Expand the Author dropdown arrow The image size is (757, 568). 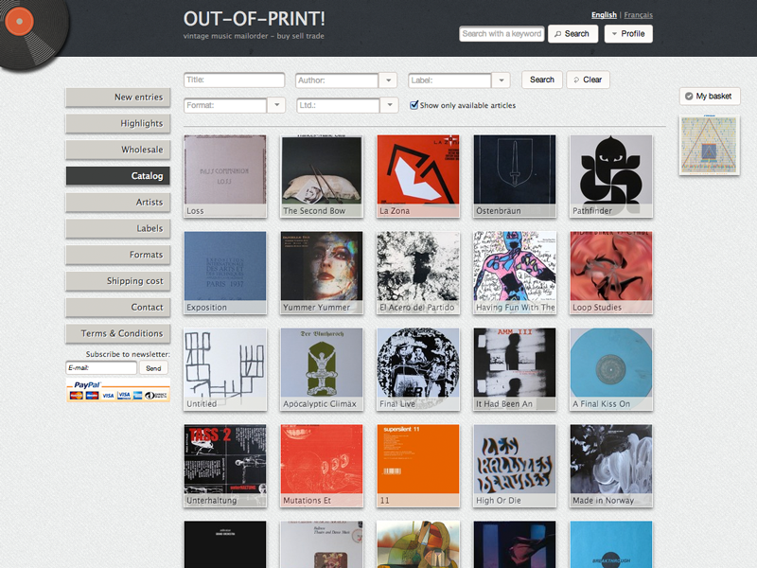388,80
